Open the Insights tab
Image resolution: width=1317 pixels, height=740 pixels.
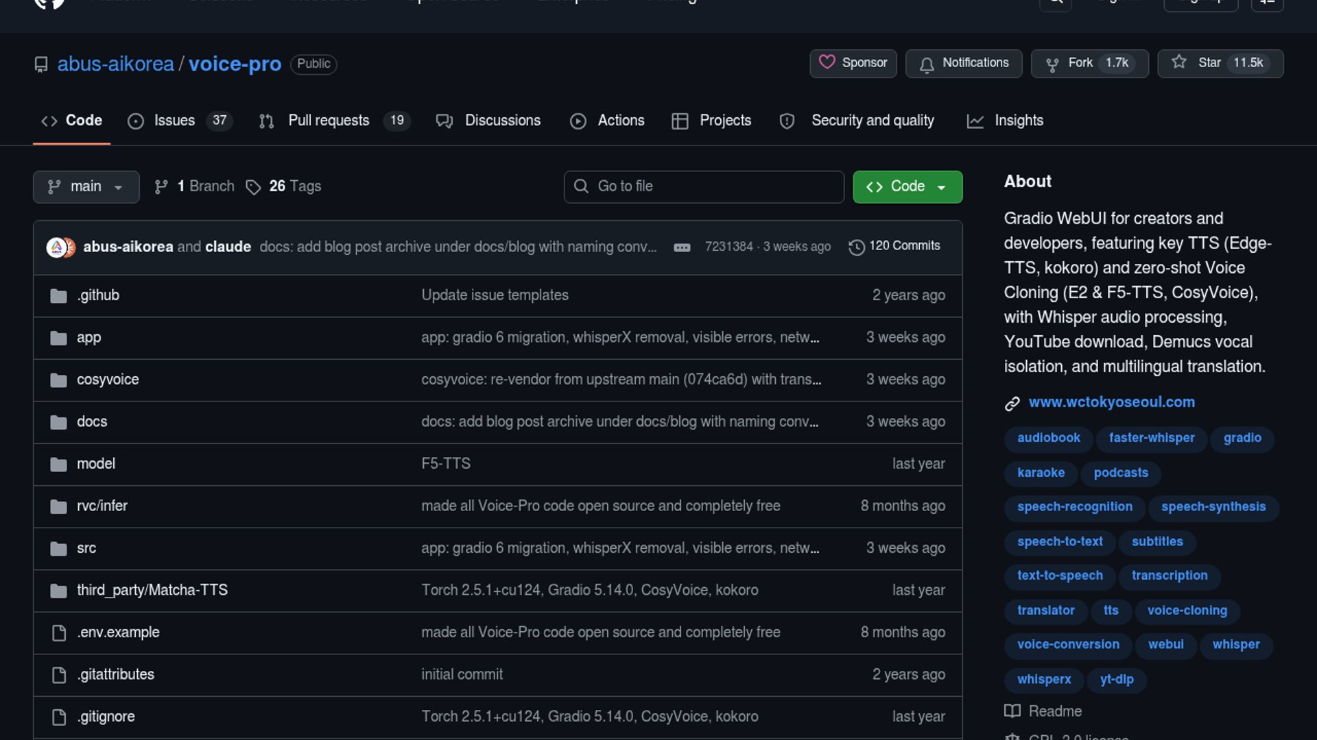[1005, 121]
